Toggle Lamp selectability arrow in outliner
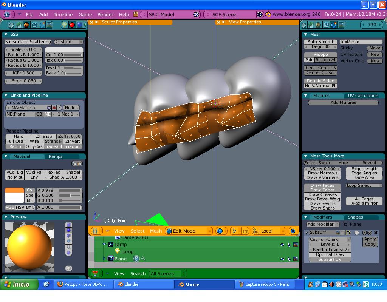The width and height of the screenshot is (387, 302). tap(289, 245)
